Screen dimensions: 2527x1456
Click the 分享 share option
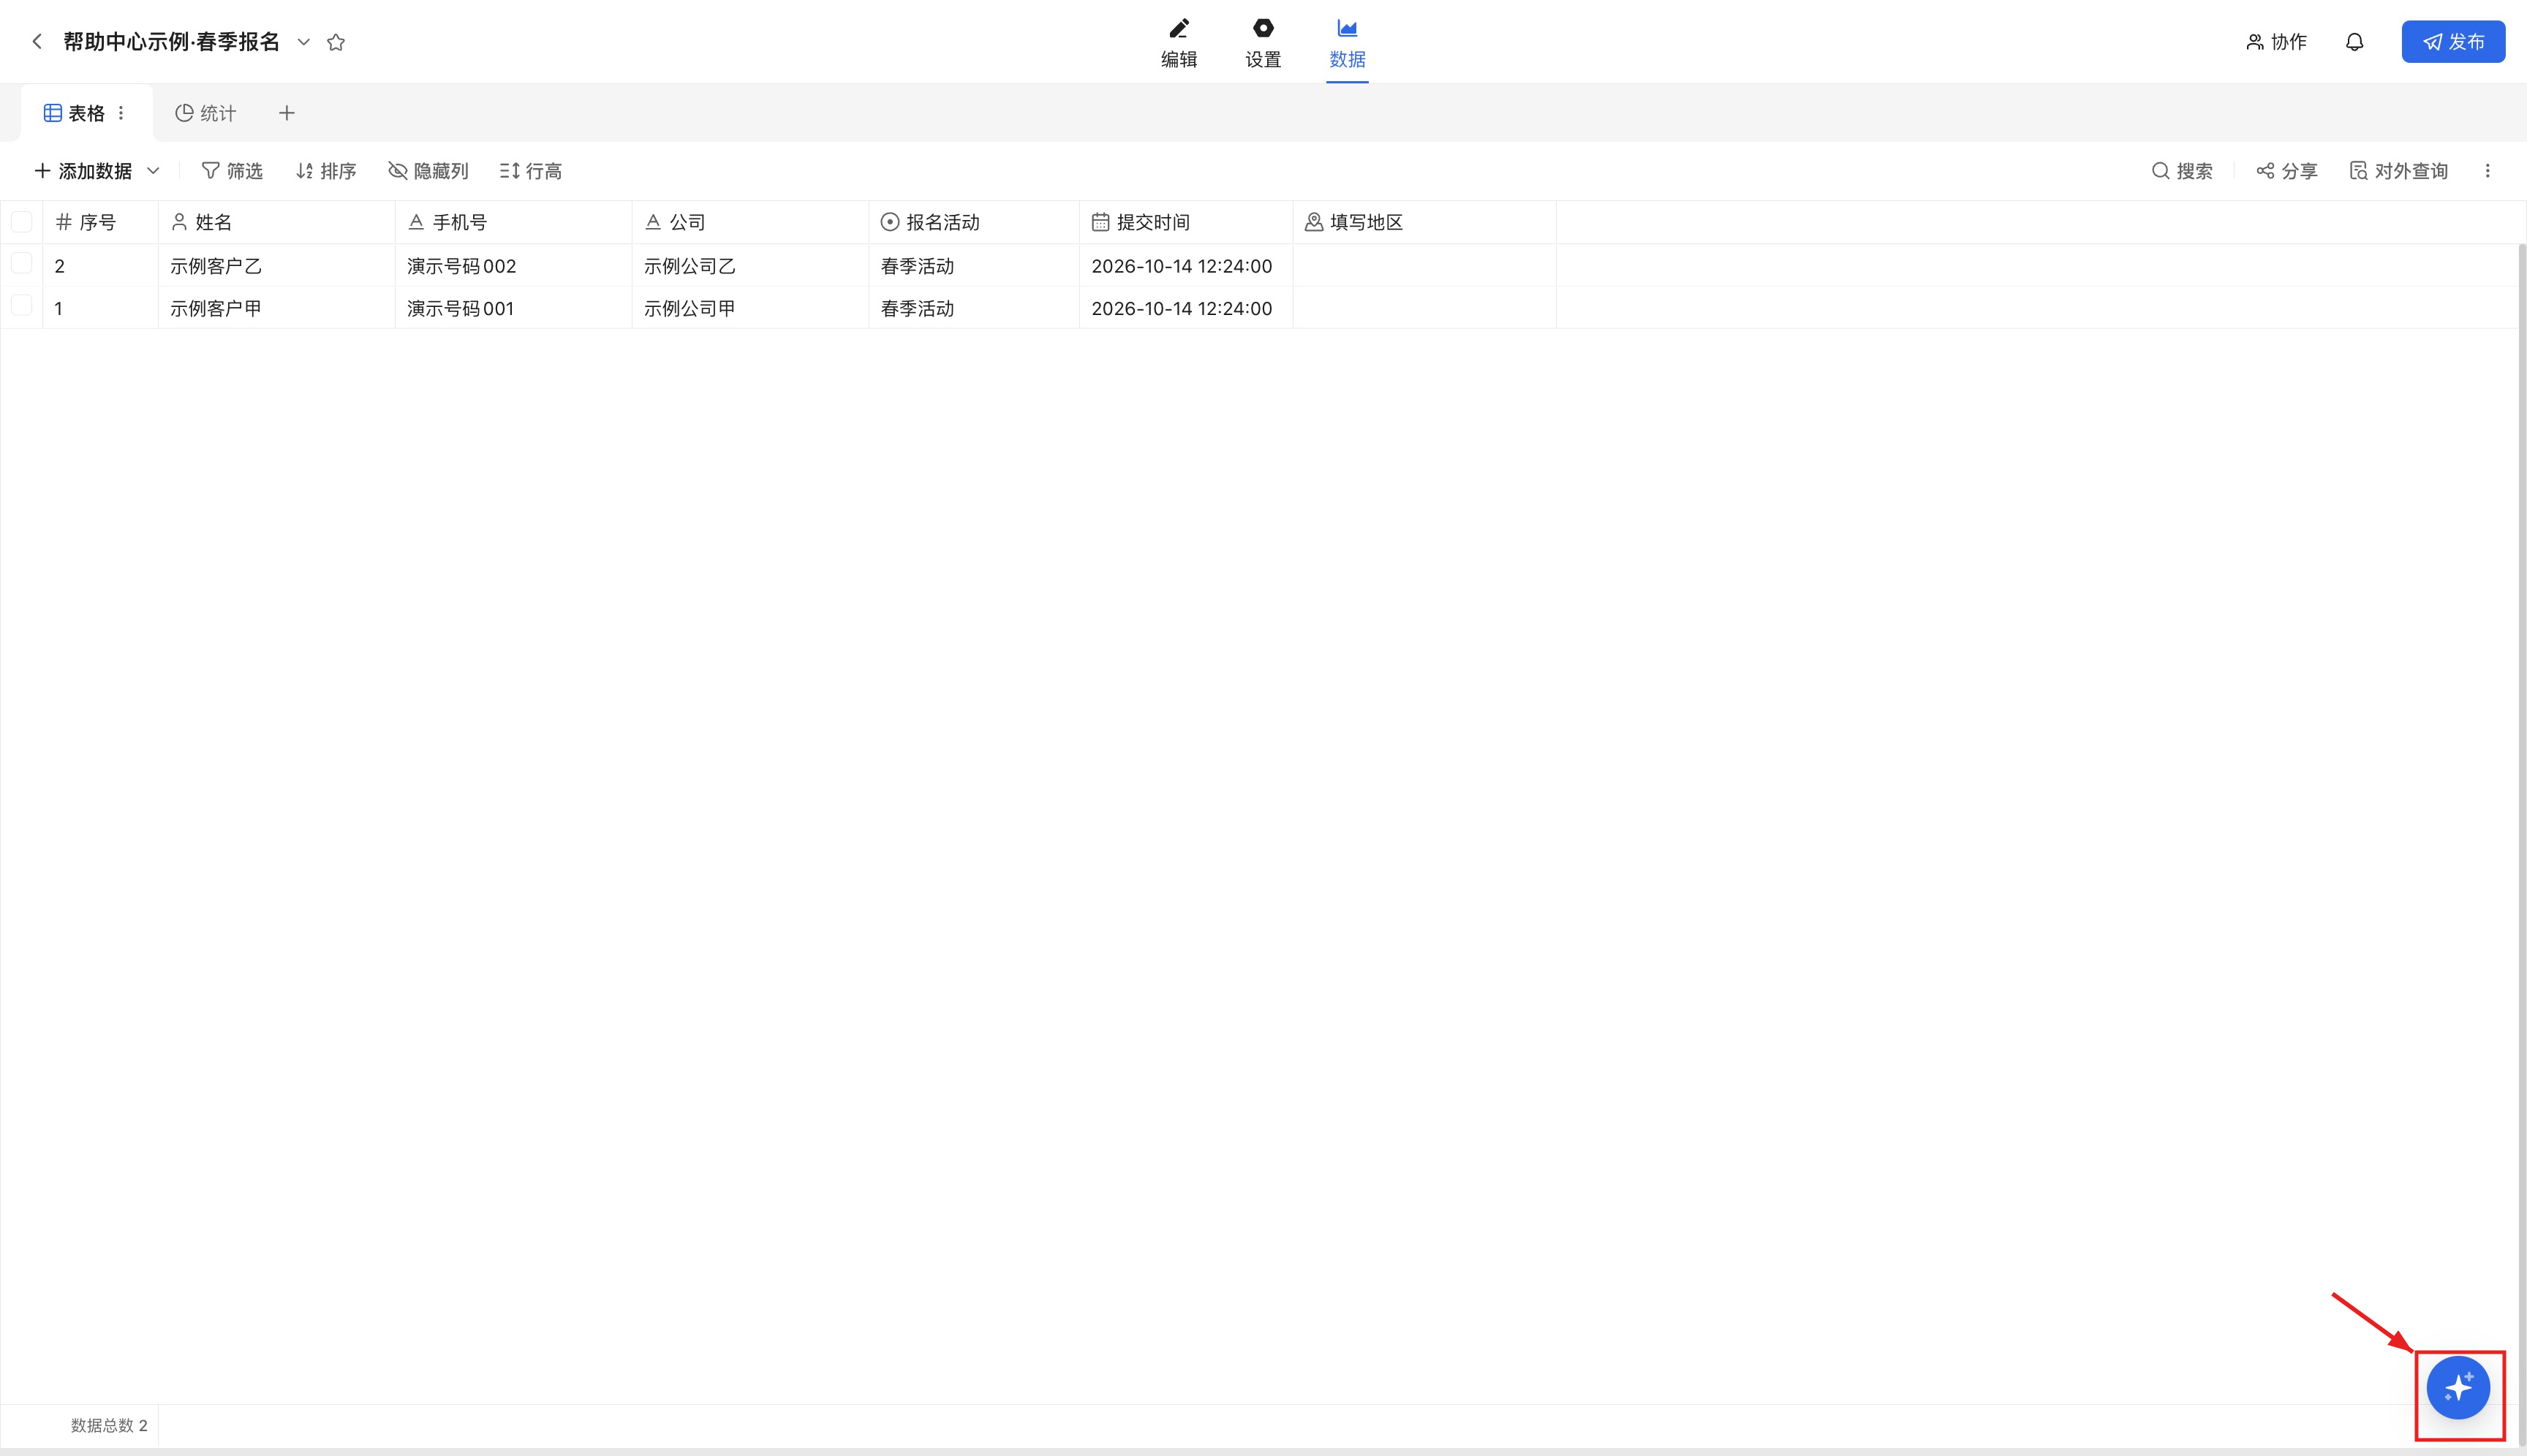pos(2287,171)
